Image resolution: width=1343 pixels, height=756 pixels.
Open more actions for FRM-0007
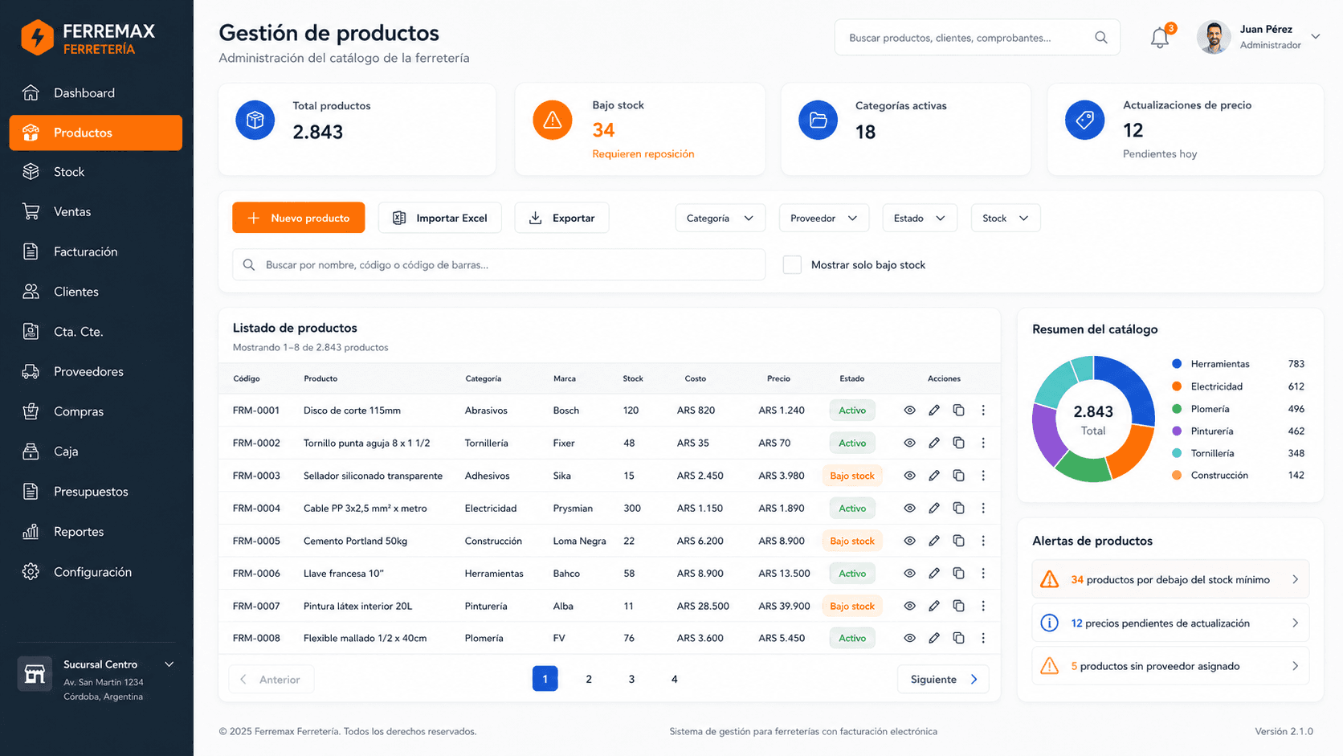coord(983,606)
